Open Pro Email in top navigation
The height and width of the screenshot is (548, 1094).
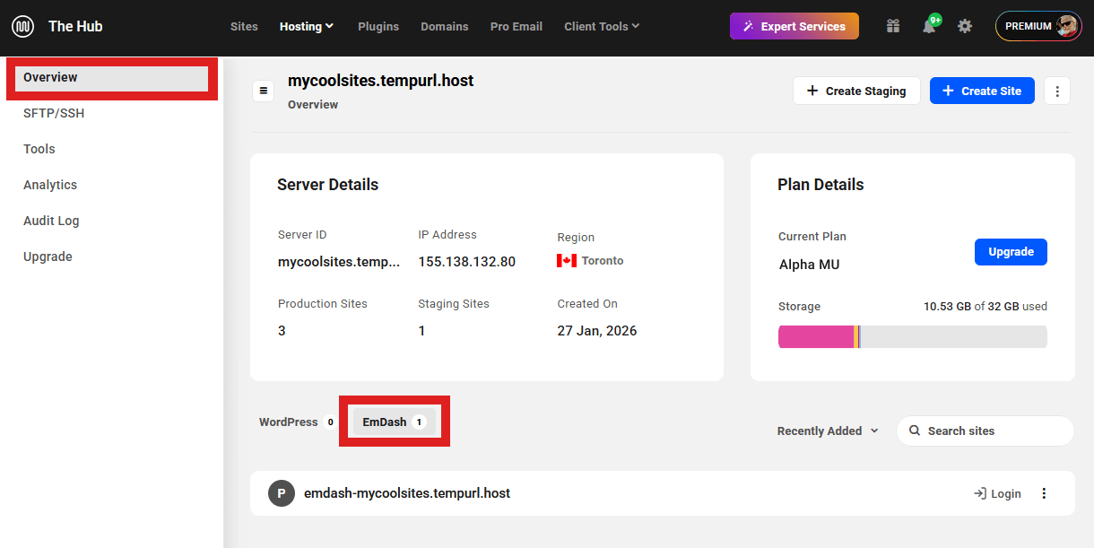click(x=517, y=26)
